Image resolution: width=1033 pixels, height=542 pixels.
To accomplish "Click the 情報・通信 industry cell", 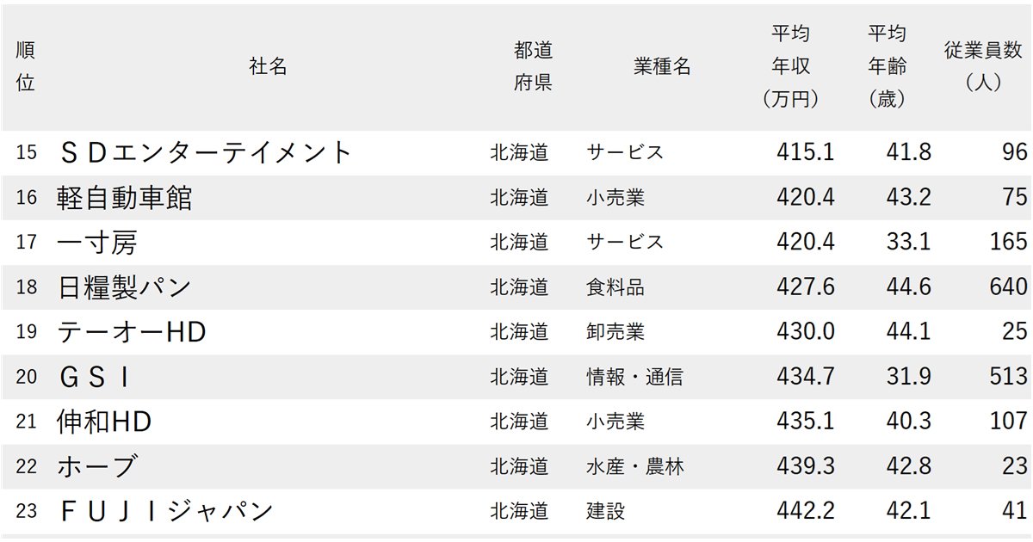I will (x=634, y=376).
